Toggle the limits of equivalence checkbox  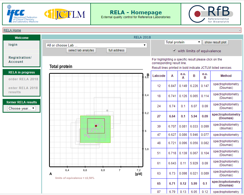[x=174, y=51]
